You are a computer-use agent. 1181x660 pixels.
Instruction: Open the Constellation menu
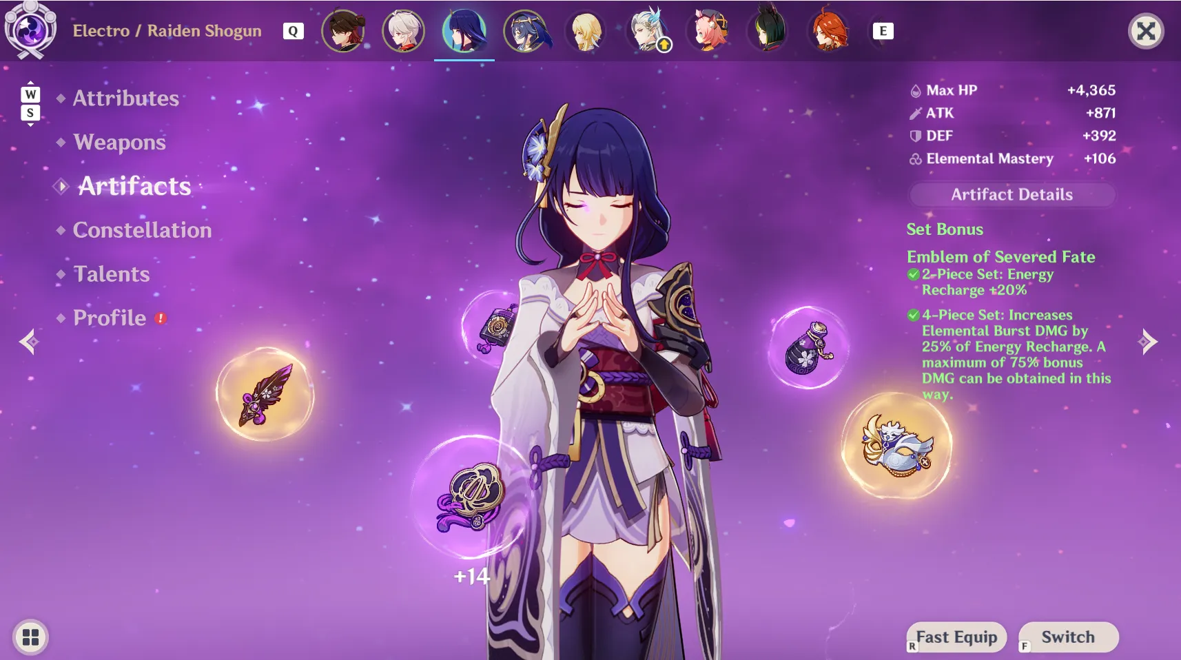(142, 230)
